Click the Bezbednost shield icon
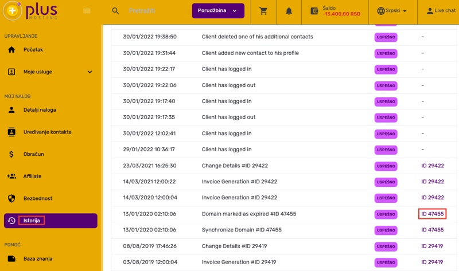The image size is (459, 271). click(11, 198)
